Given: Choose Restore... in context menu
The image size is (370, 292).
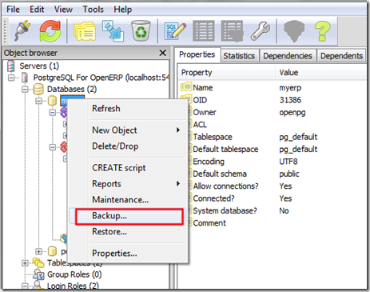Looking at the screenshot, I should tap(128, 232).
